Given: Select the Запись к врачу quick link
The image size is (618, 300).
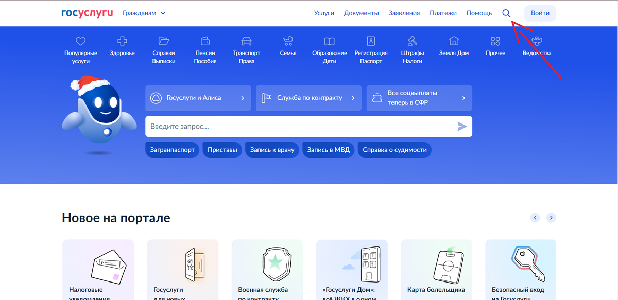Looking at the screenshot, I should pyautogui.click(x=272, y=150).
